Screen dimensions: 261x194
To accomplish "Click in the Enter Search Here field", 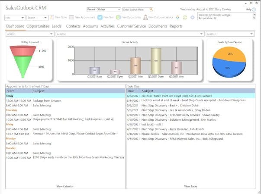I will (x=136, y=9).
